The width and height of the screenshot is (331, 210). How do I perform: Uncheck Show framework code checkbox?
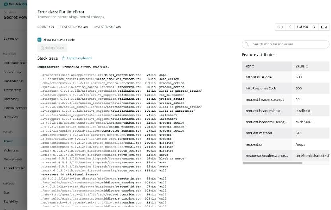tap(39, 40)
